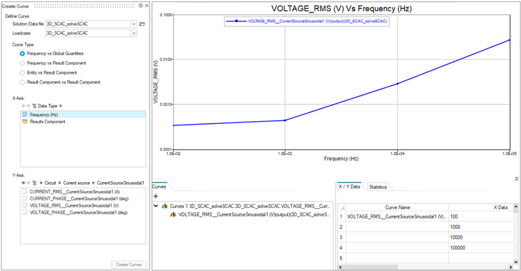521x271 pixels.
Task: Click the X-Axis list view icon before Data Type
Action: coord(34,106)
